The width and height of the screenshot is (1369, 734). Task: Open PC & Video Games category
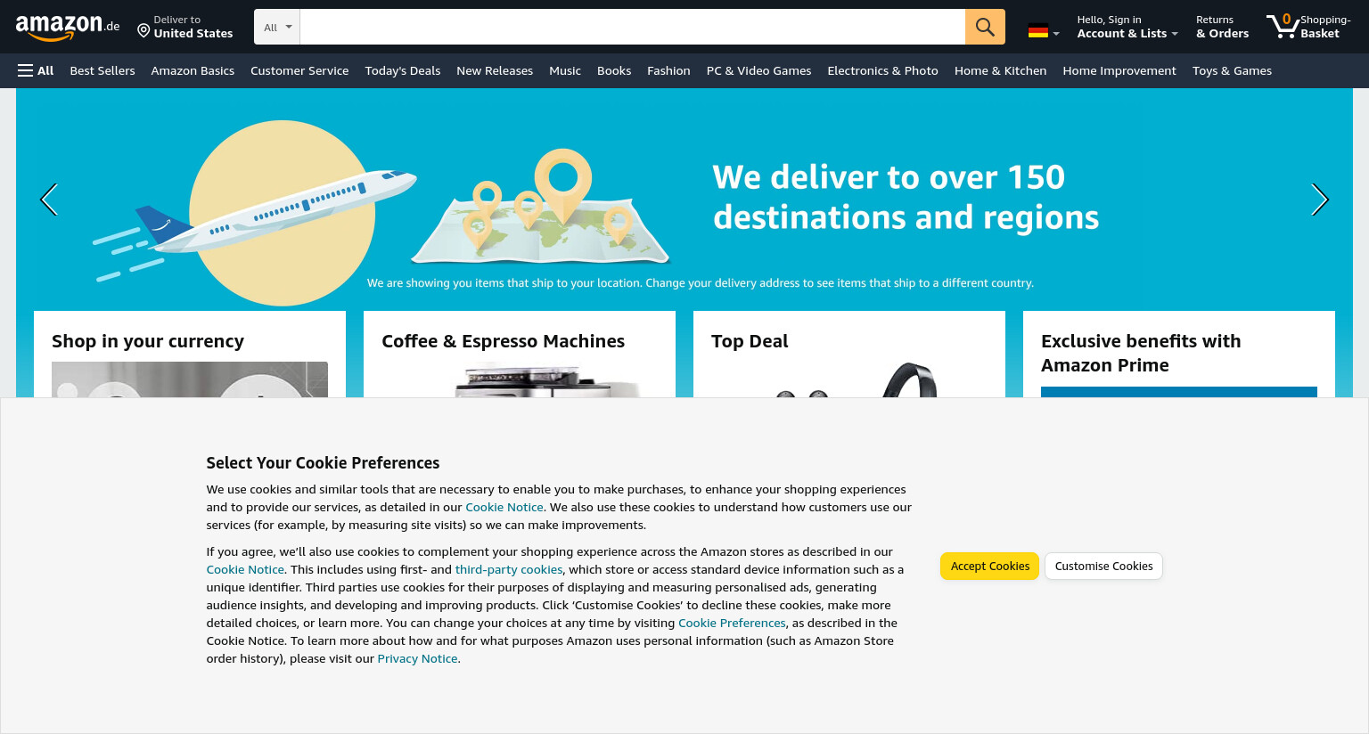[x=758, y=70]
